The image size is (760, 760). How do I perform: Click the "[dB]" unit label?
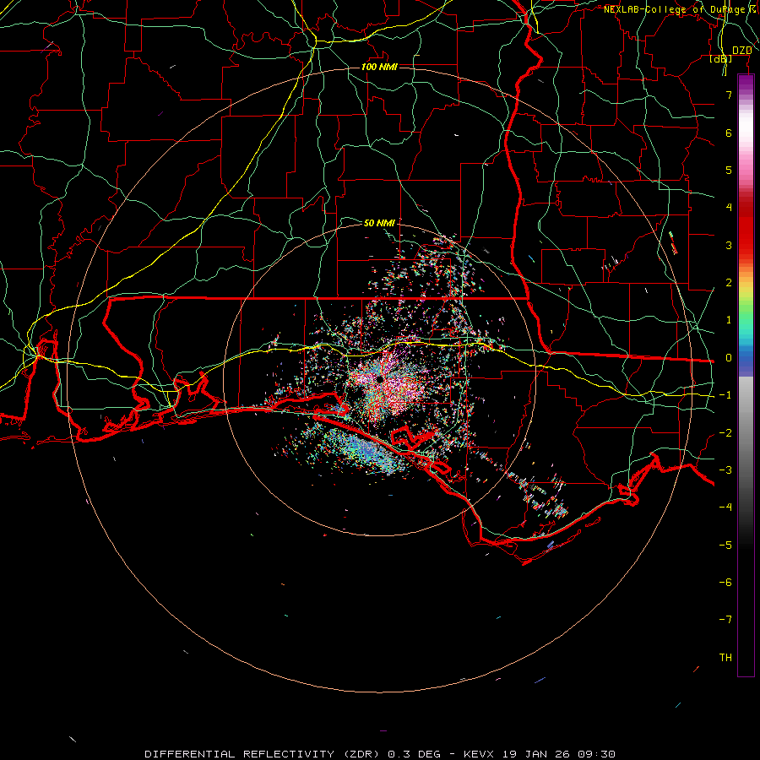[x=721, y=59]
